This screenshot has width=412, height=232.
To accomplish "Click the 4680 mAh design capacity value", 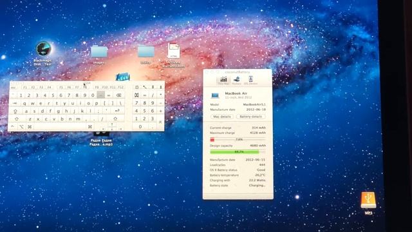I will coord(257,146).
